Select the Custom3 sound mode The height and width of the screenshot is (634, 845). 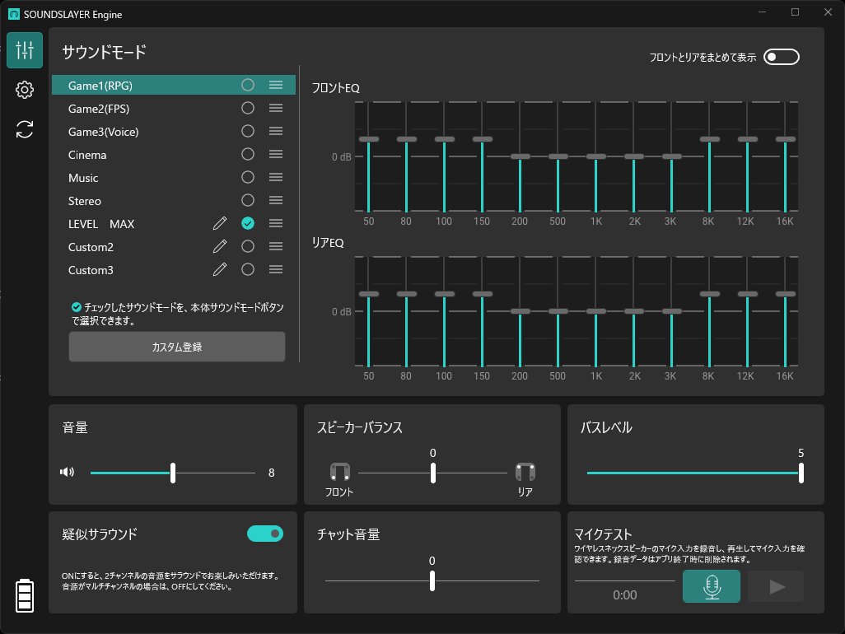click(174, 269)
